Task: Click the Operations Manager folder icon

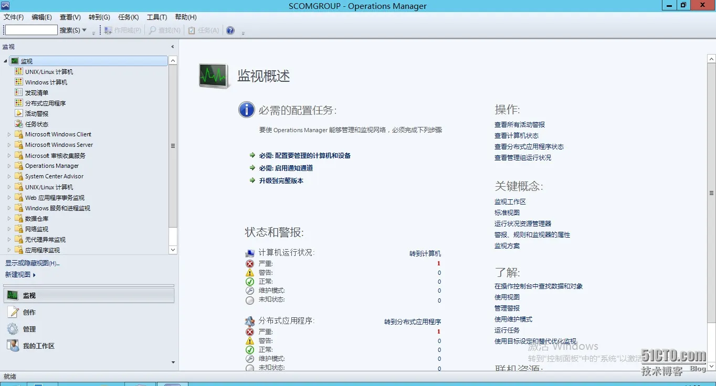Action: click(x=18, y=166)
